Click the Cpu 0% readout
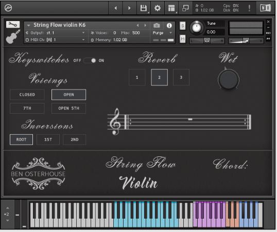The width and height of the screenshot is (277, 232). (231, 6)
